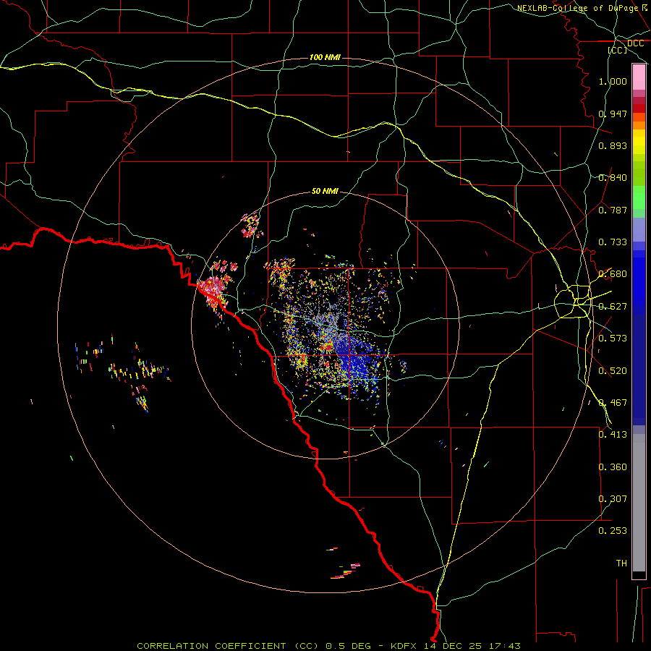Select the 0.467 scale value
Screen dimensions: 651x651
click(x=613, y=403)
